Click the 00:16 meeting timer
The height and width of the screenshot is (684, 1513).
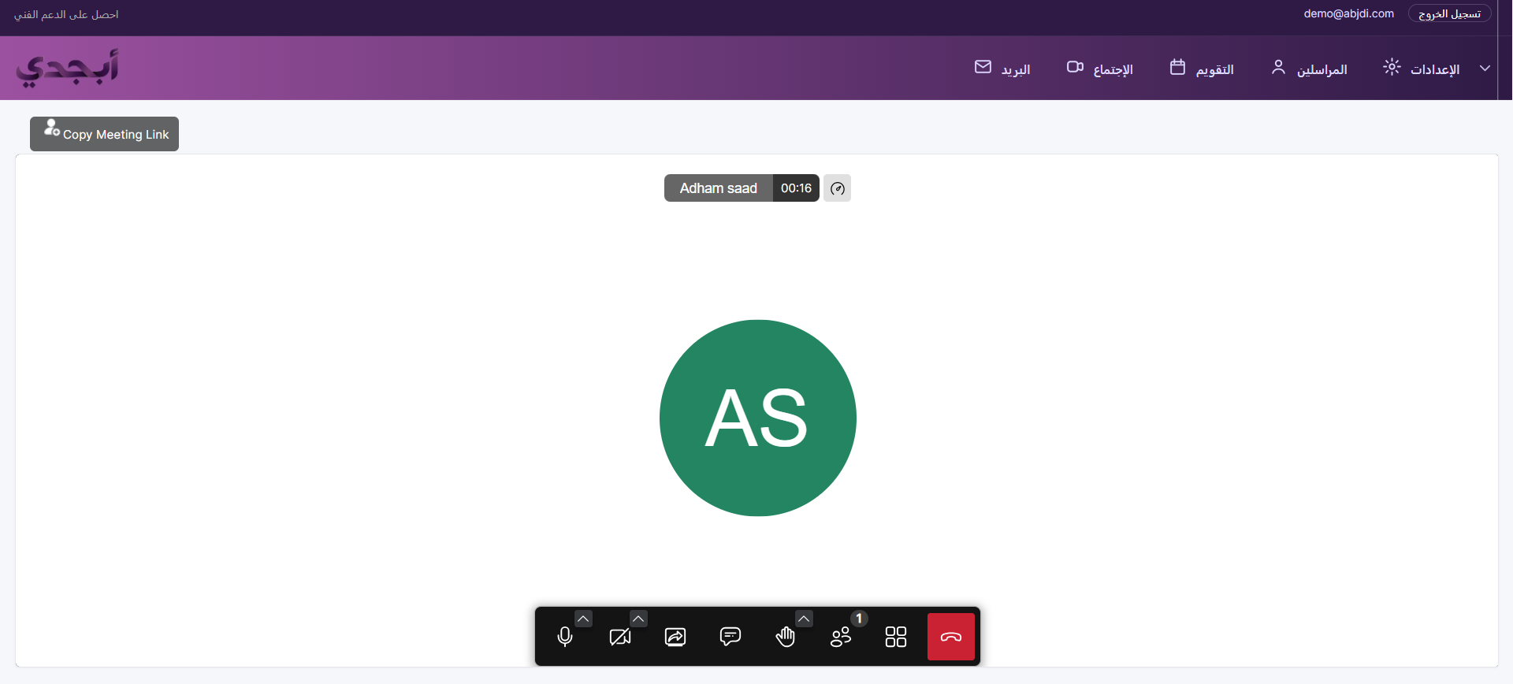(796, 188)
